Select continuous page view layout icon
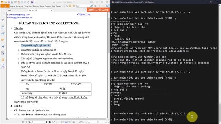The image size is (221, 124). click(x=66, y=122)
